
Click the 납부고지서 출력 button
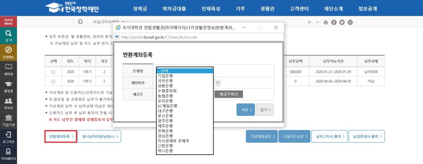click(x=329, y=137)
